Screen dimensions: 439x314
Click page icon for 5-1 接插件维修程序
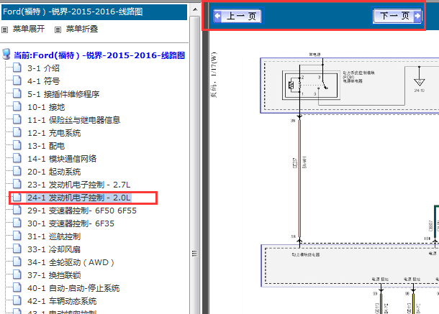point(17,93)
